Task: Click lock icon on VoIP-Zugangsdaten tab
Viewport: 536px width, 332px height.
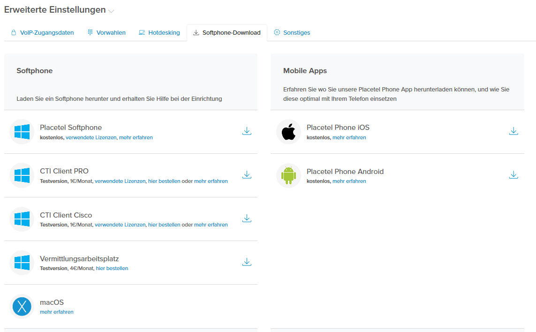Action: [14, 32]
